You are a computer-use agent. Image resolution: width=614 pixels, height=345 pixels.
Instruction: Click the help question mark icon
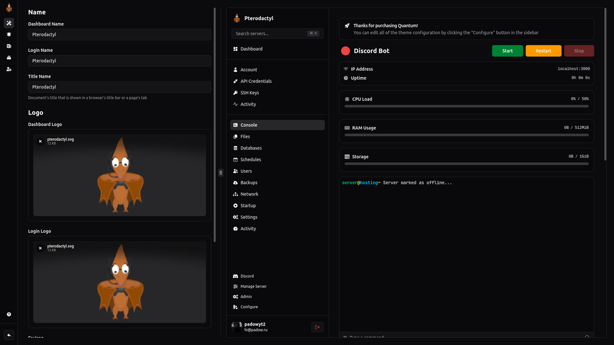(9, 315)
